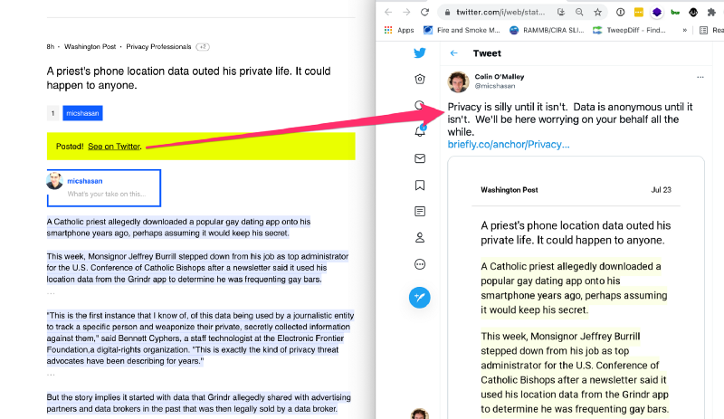724x419 pixels.
Task: Click the left page headline 'A priest's phone location data'
Action: 189,78
